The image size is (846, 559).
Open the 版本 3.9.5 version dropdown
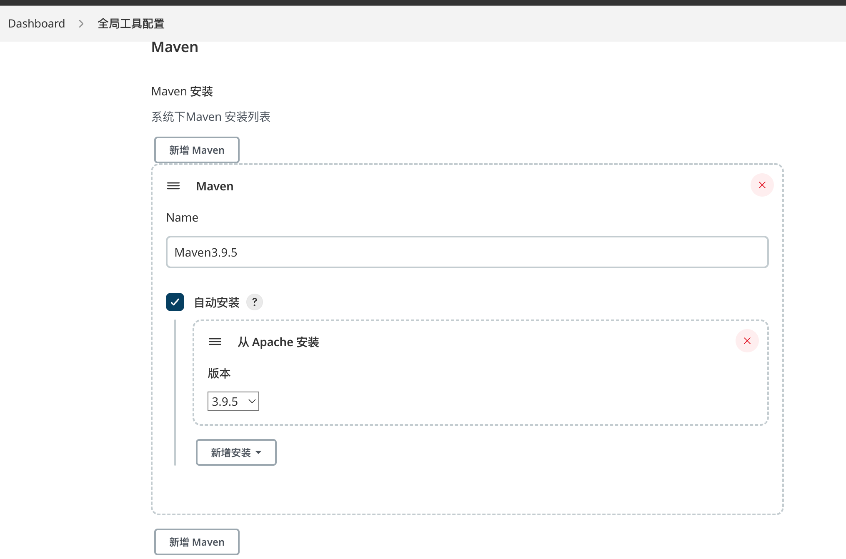coord(233,401)
